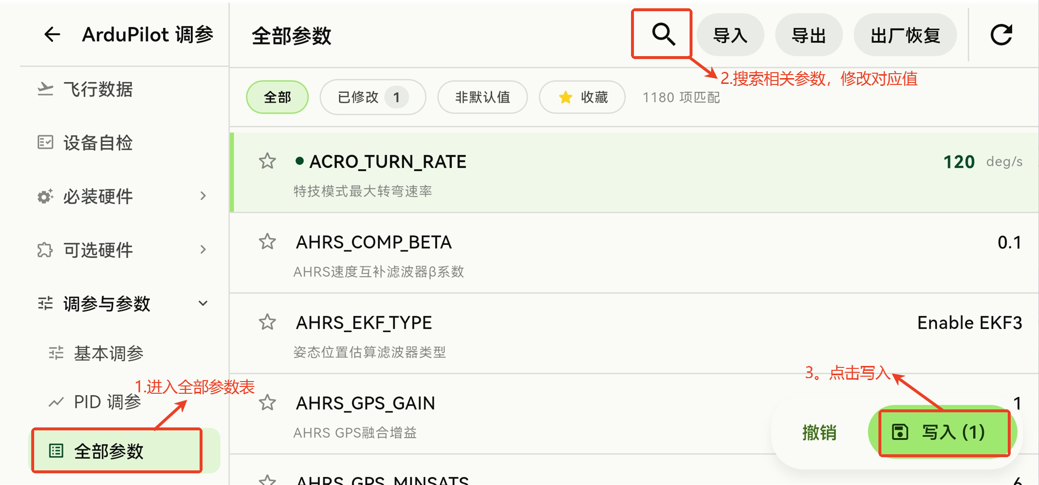Open PID 调参 in the sidebar
This screenshot has height=485, width=1039.
107,402
